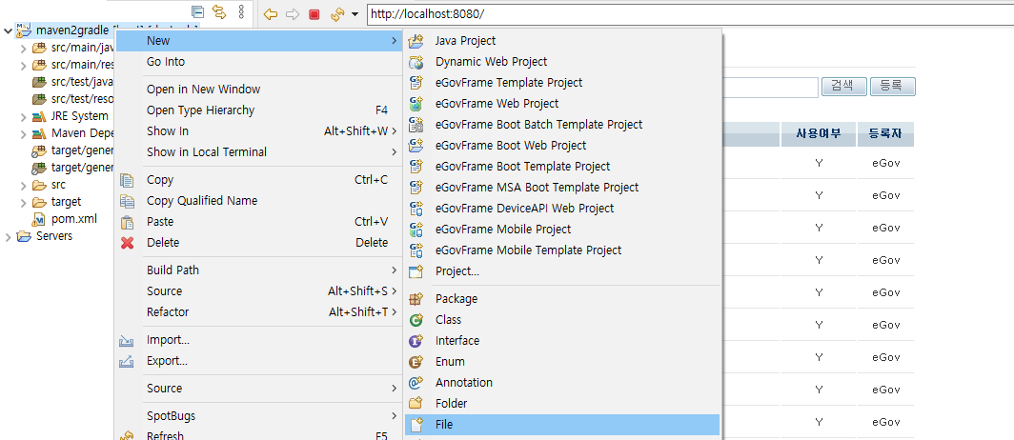This screenshot has width=1014, height=440.
Task: Select eGovFrame Web Project
Action: coord(497,104)
